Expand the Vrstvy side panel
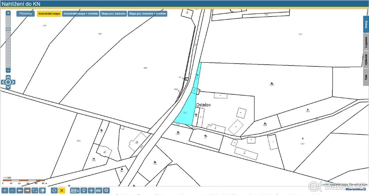 pos(366,24)
